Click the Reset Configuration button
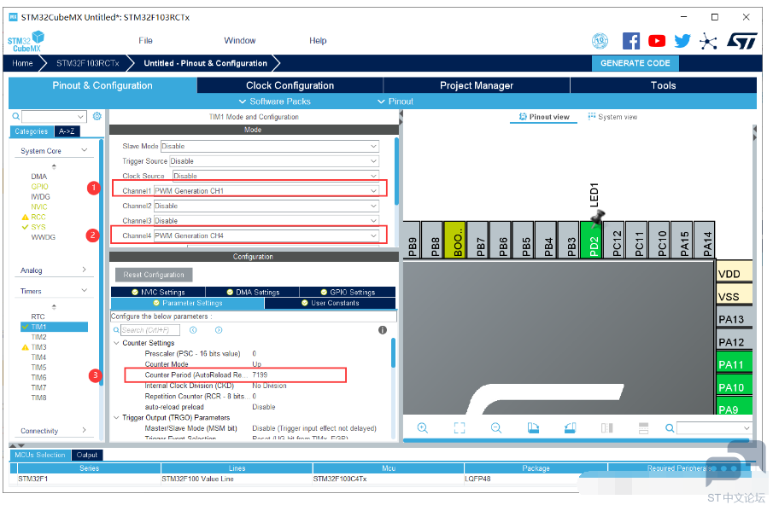 [154, 275]
